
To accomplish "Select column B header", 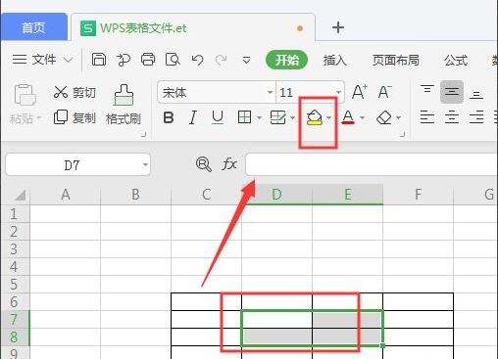I will [135, 195].
